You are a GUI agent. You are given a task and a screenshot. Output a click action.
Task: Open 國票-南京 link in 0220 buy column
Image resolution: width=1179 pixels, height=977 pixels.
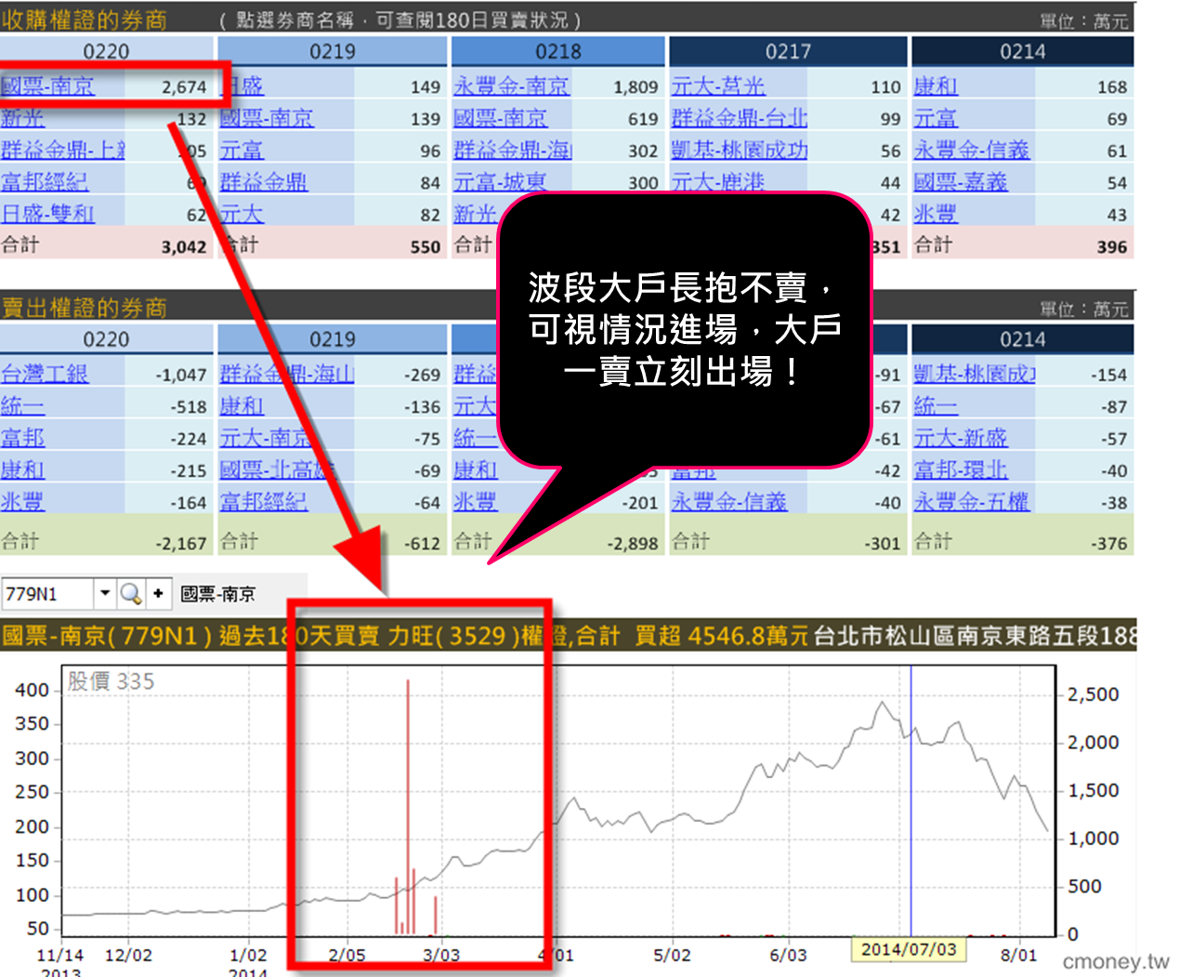tap(47, 86)
